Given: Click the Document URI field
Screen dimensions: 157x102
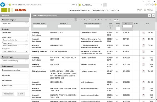Looking at the screenshot, I should (15, 83).
